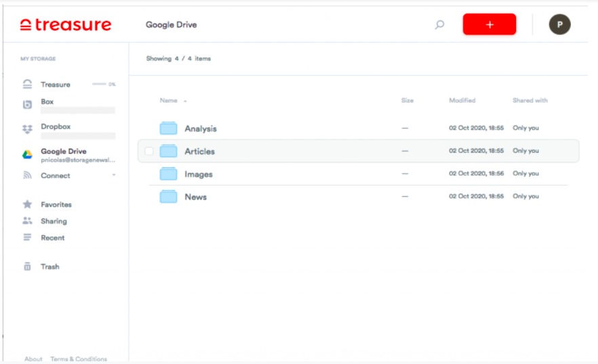
Task: Open Favorites in sidebar
Action: [56, 204]
